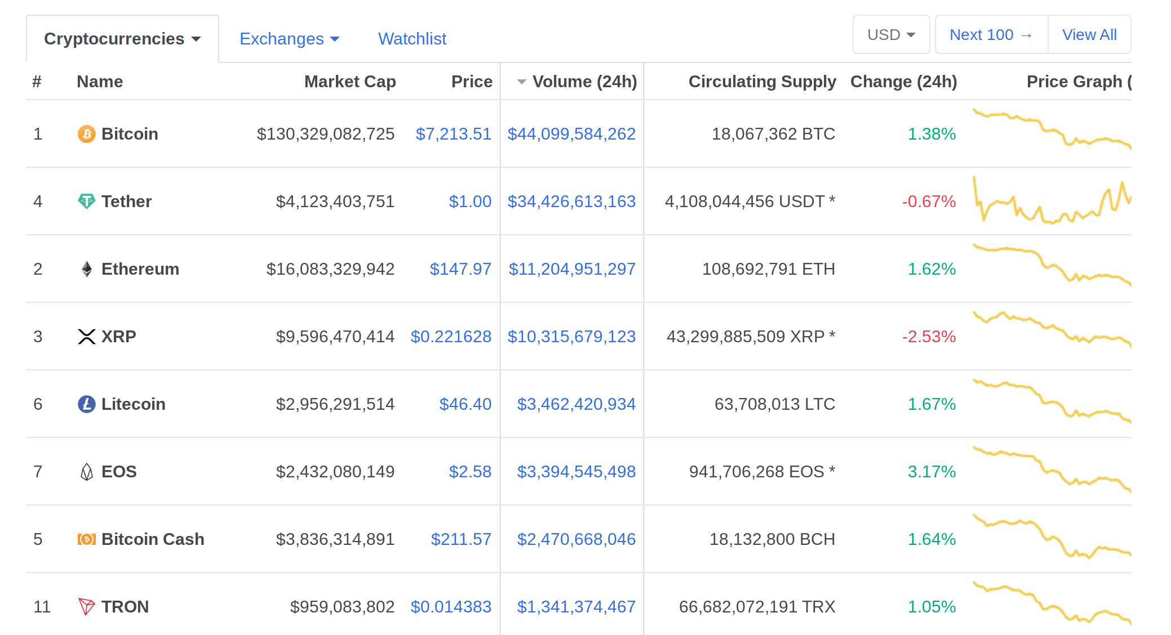
Task: Open the Litecoin price graph
Action: coord(1052,401)
